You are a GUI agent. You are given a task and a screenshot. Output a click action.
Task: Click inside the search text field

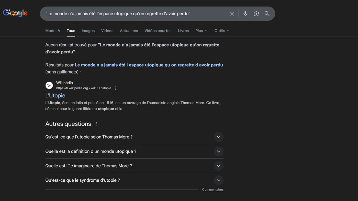tap(133, 14)
